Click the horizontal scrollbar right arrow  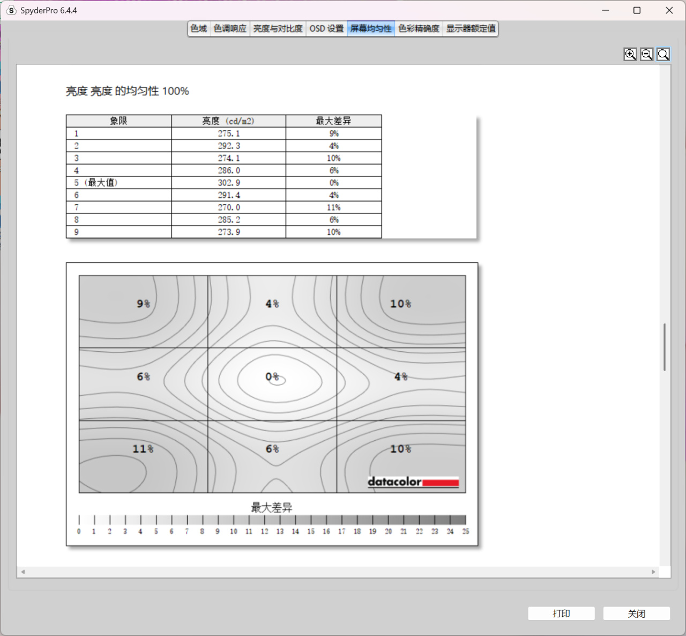tap(653, 572)
